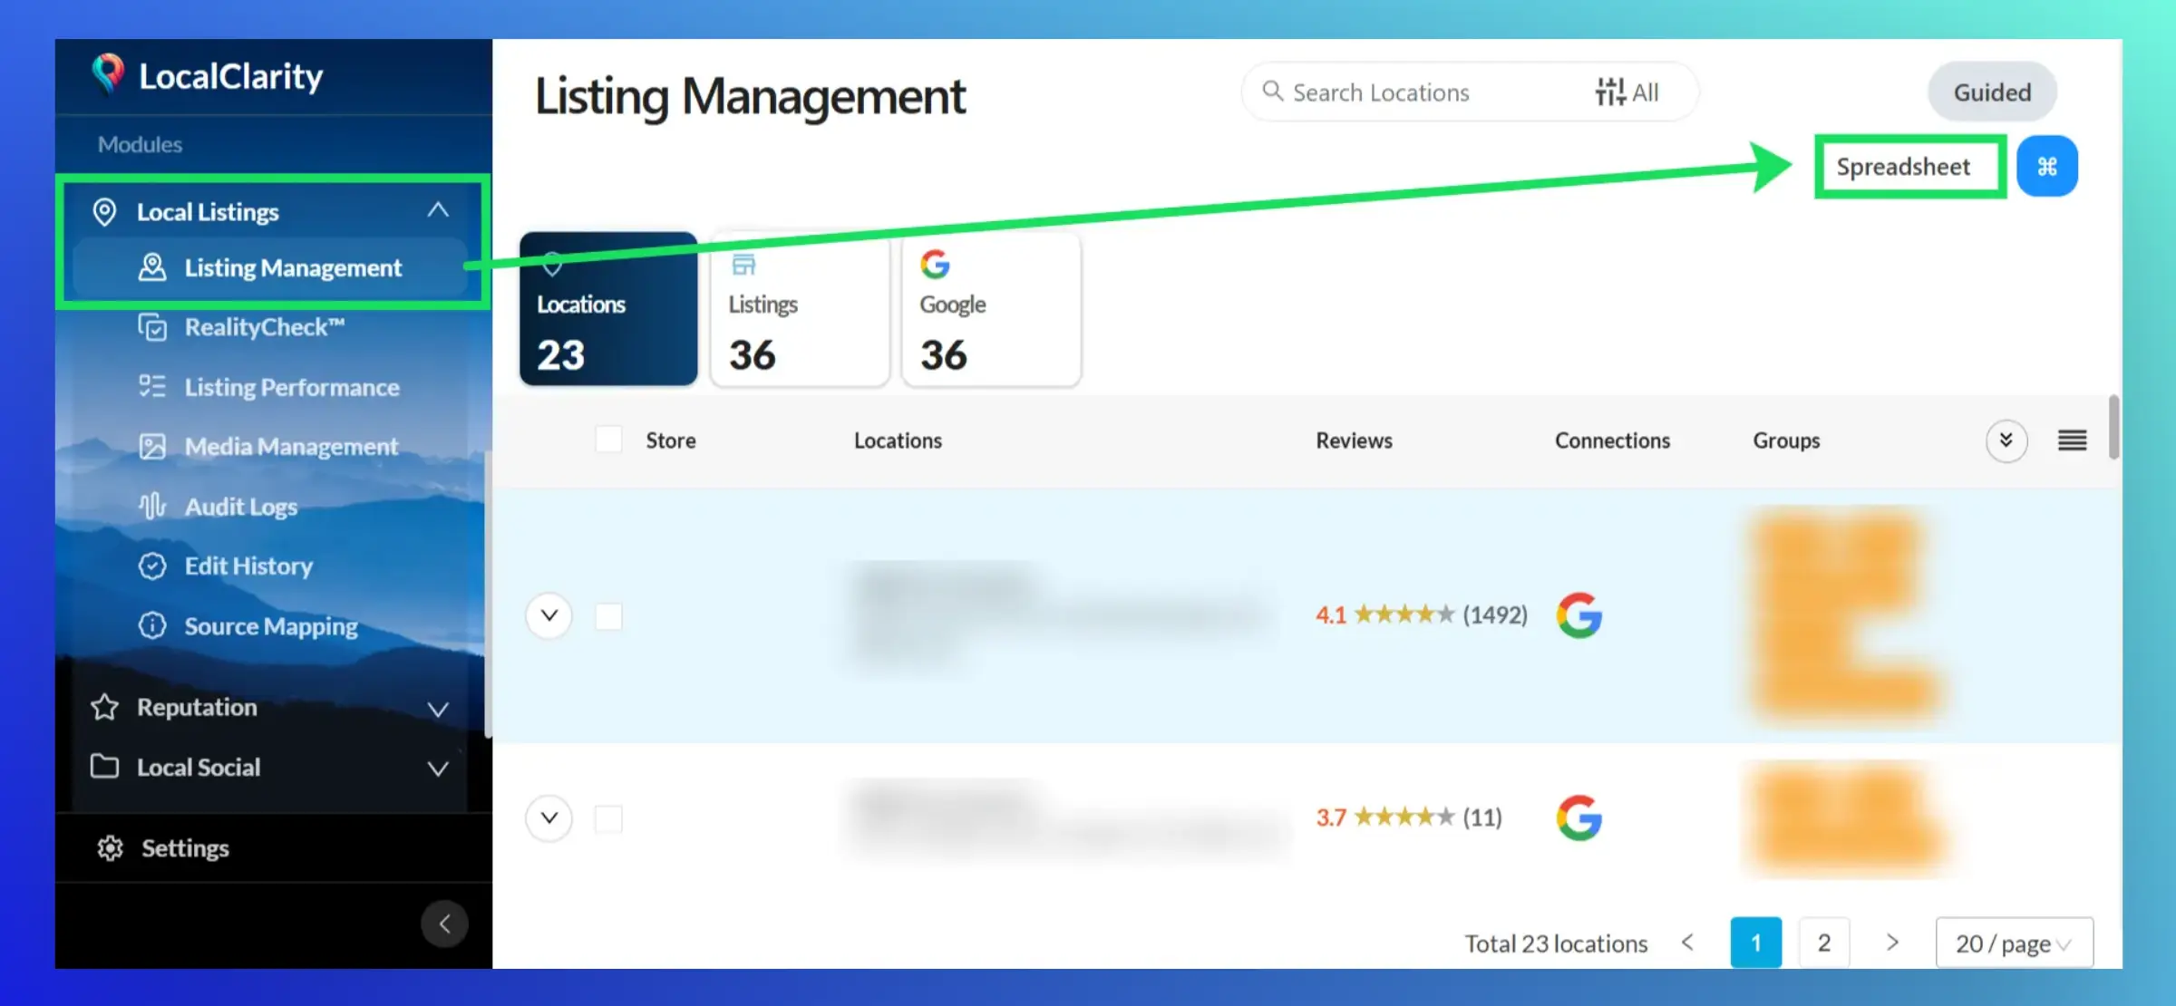Click the Audit Logs waveform icon
This screenshot has width=2176, height=1006.
152,506
